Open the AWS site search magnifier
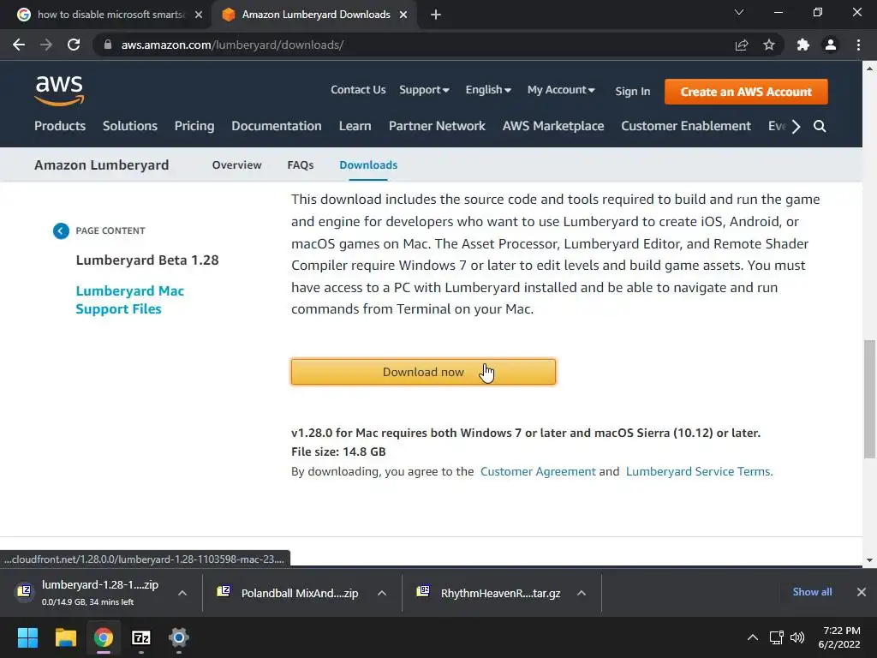877x658 pixels. [820, 126]
